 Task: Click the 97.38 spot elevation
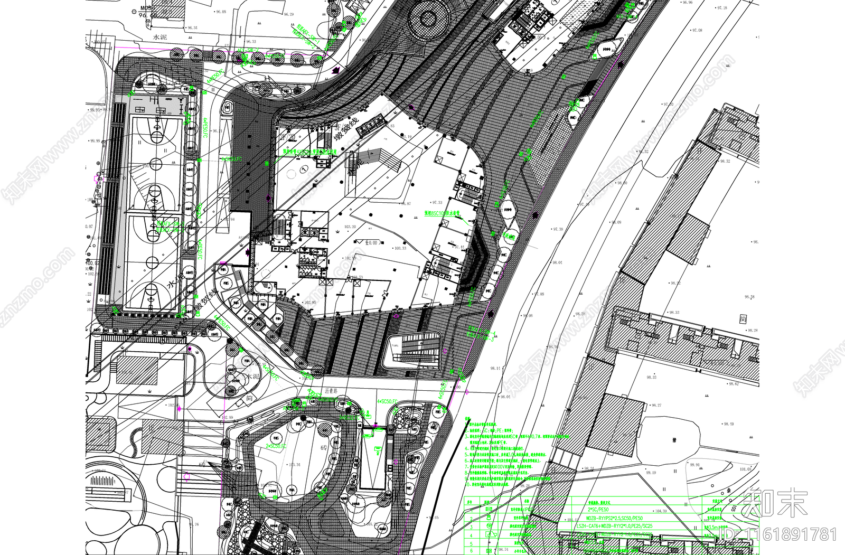[x=558, y=229]
